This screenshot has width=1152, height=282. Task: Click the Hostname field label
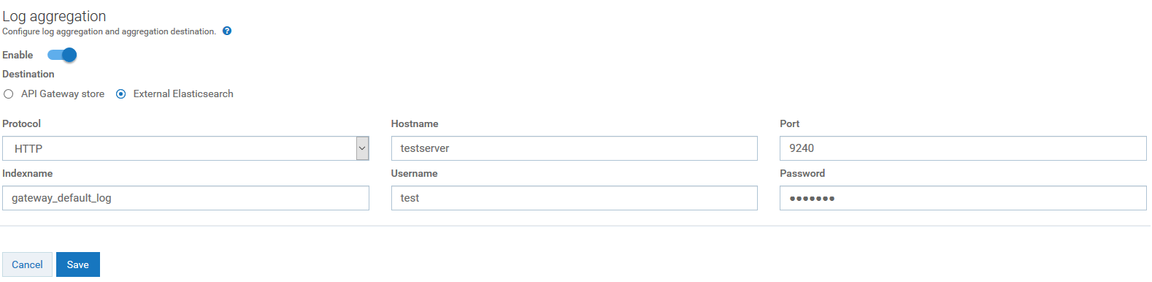(415, 123)
